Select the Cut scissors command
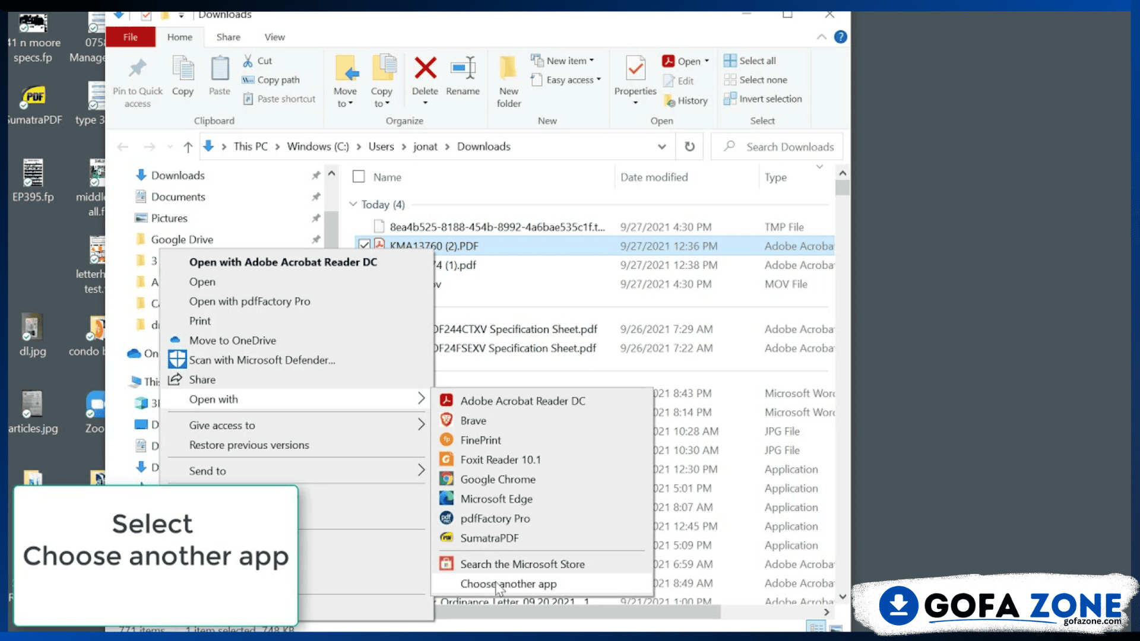Screen dimensions: 1140x641 pos(257,61)
